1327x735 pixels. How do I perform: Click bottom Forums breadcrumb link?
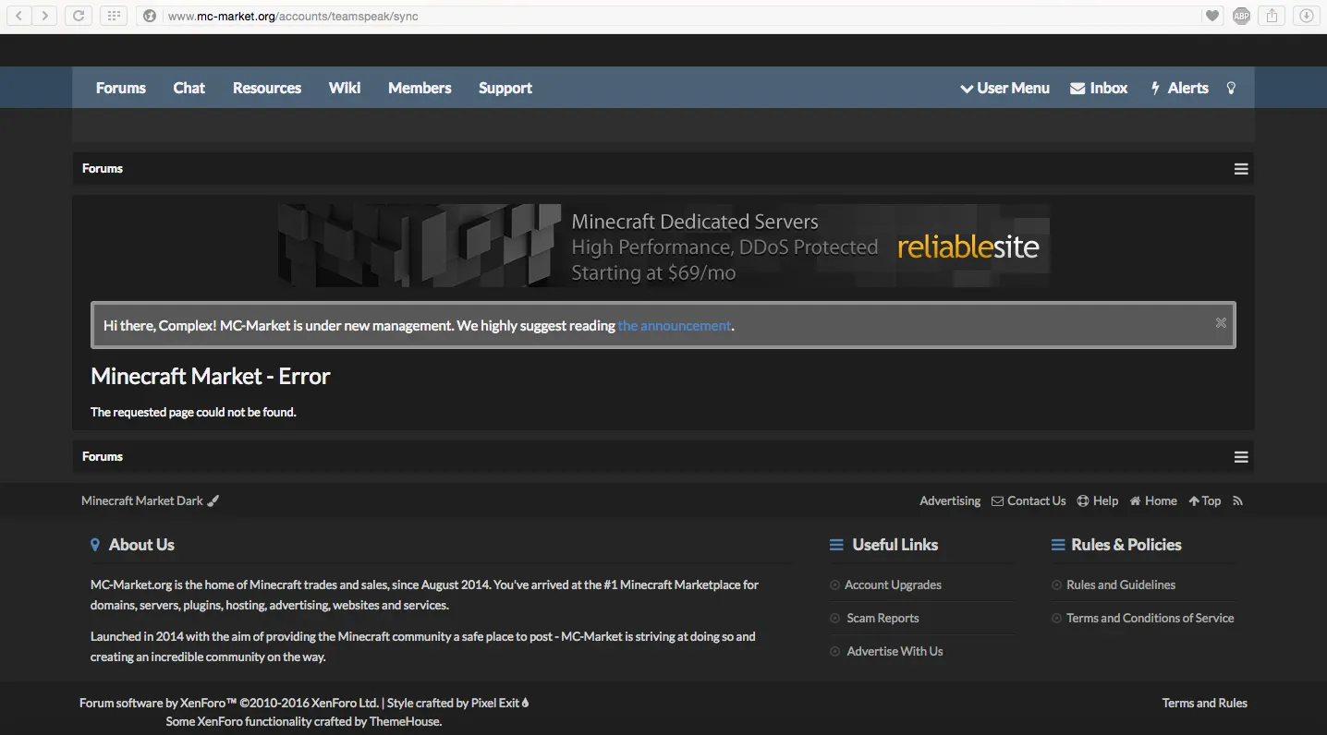pyautogui.click(x=103, y=457)
